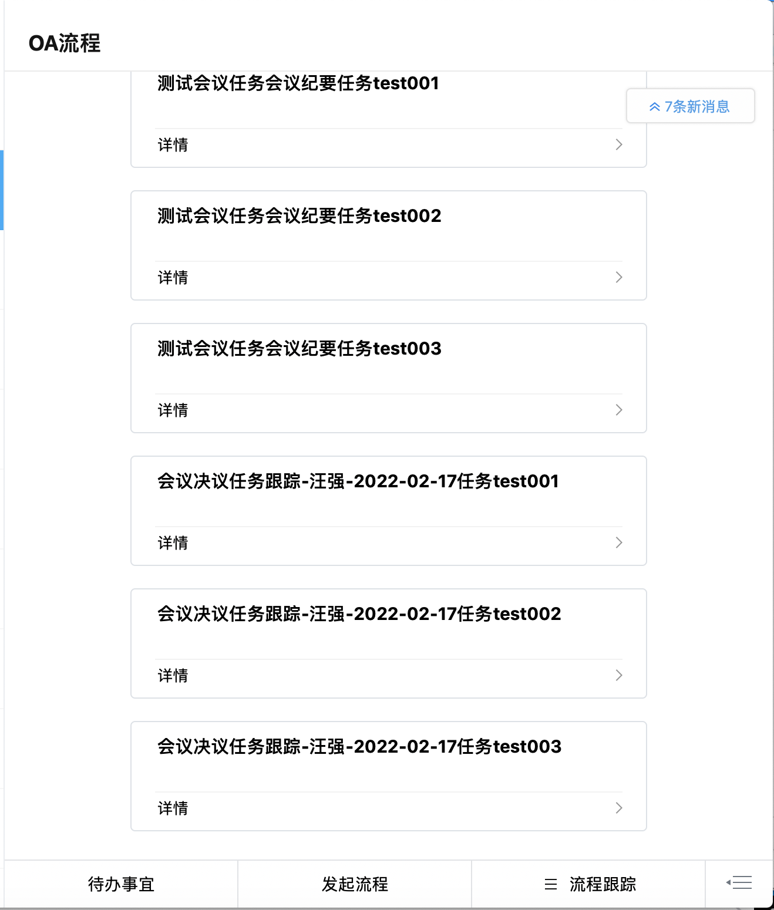Viewport: 774px width, 910px height.
Task: Click the bottom-right collapse menu icon
Action: pyautogui.click(x=739, y=882)
